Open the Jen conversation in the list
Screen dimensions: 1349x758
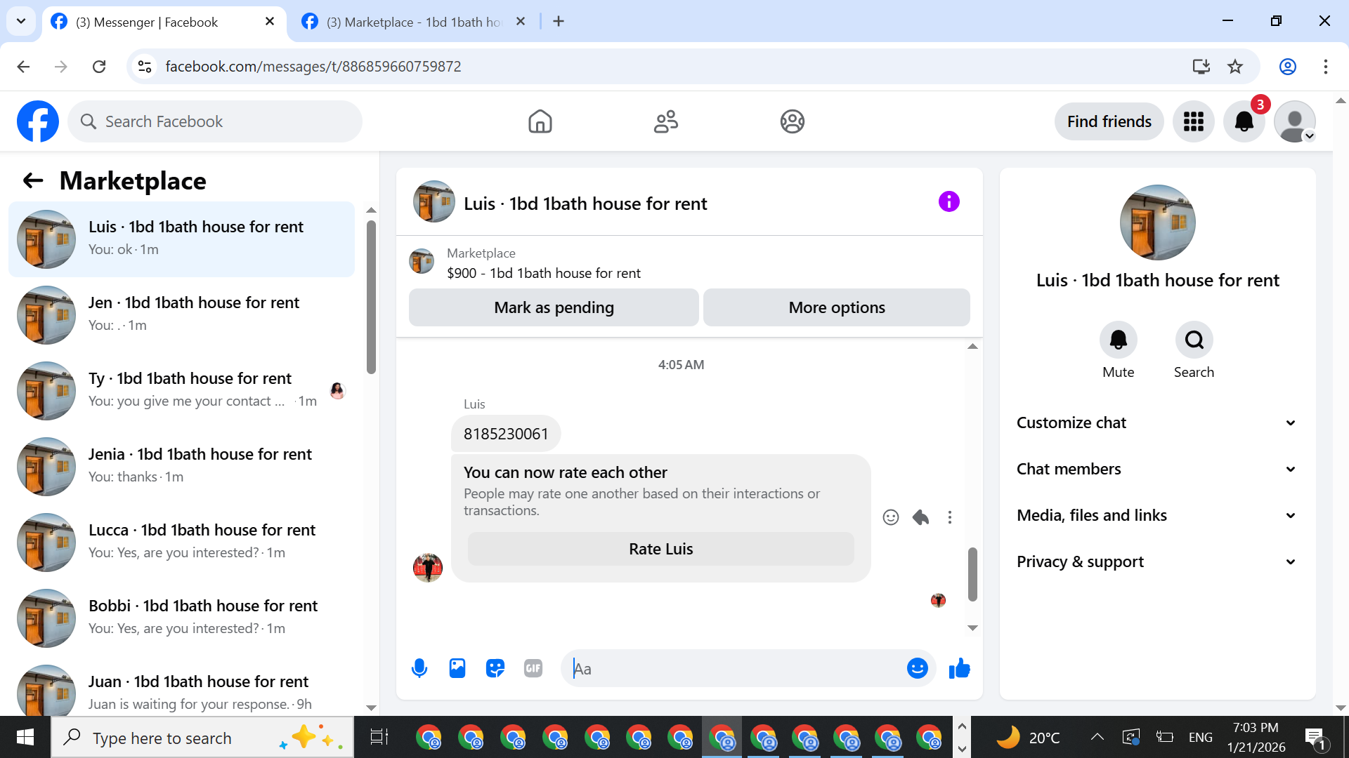(183, 314)
